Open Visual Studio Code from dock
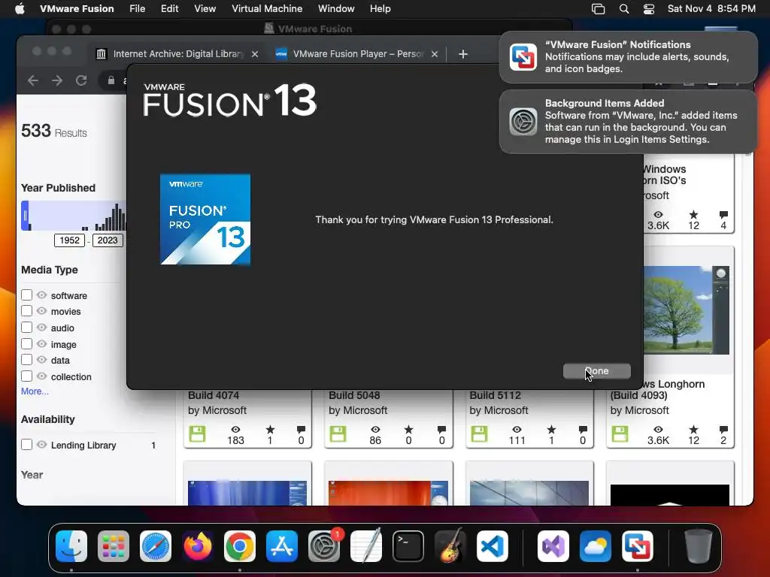 [x=493, y=545]
